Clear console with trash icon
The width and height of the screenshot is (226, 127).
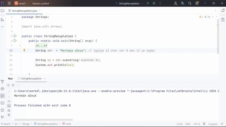point(9,115)
